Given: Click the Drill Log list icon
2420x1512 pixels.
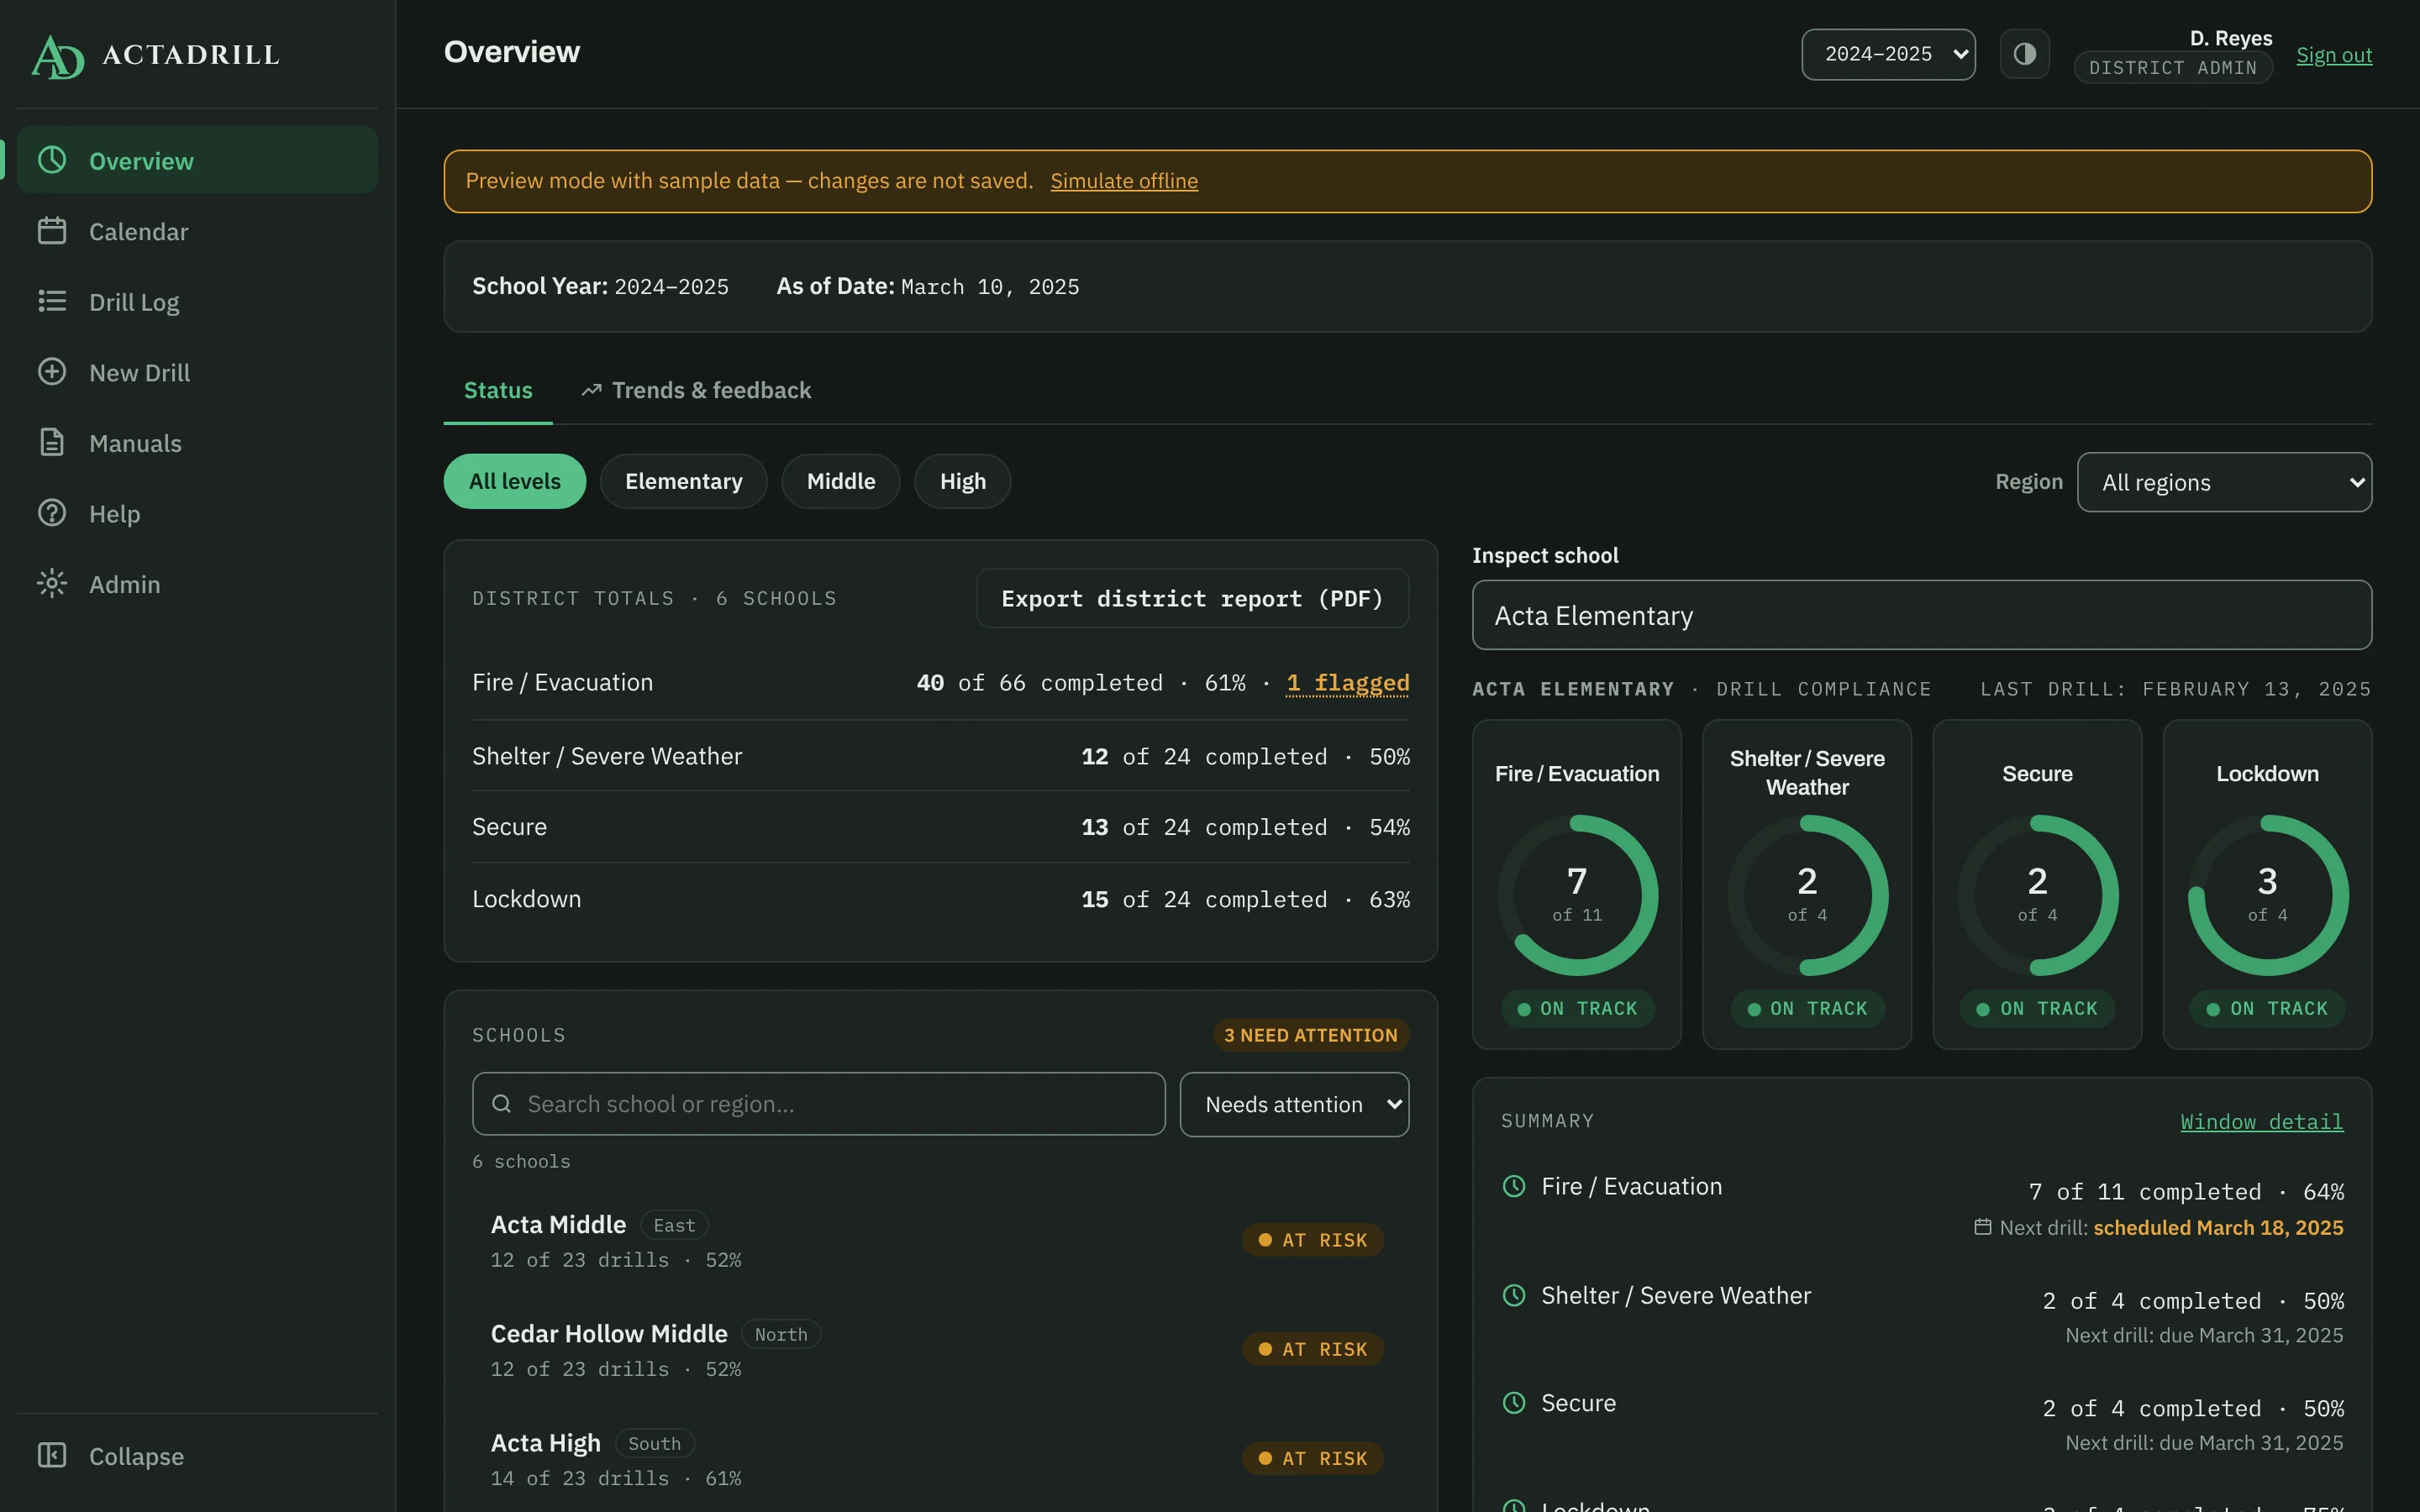Looking at the screenshot, I should (x=52, y=301).
